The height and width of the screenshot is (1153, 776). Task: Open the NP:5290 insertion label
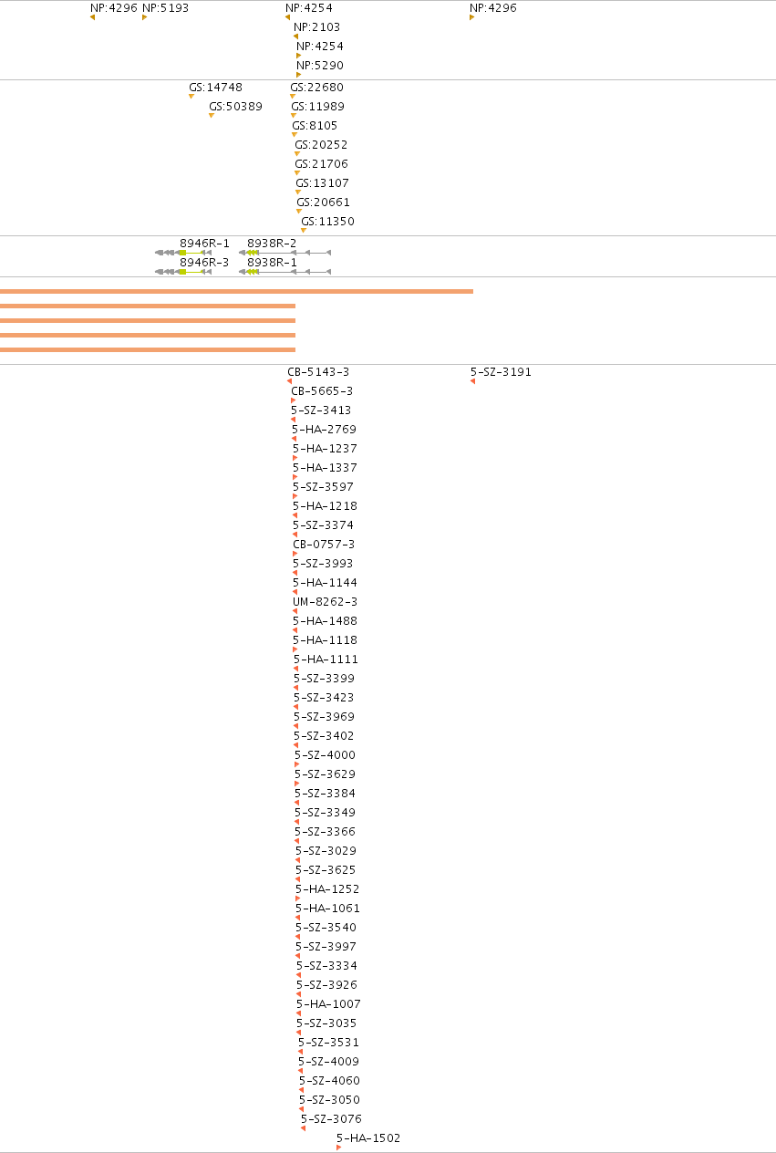(320, 65)
